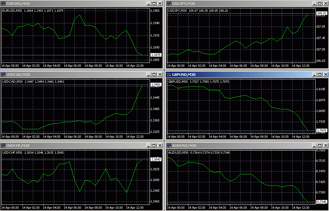Maximize the USDCHF,M30 chart window

[154, 146]
